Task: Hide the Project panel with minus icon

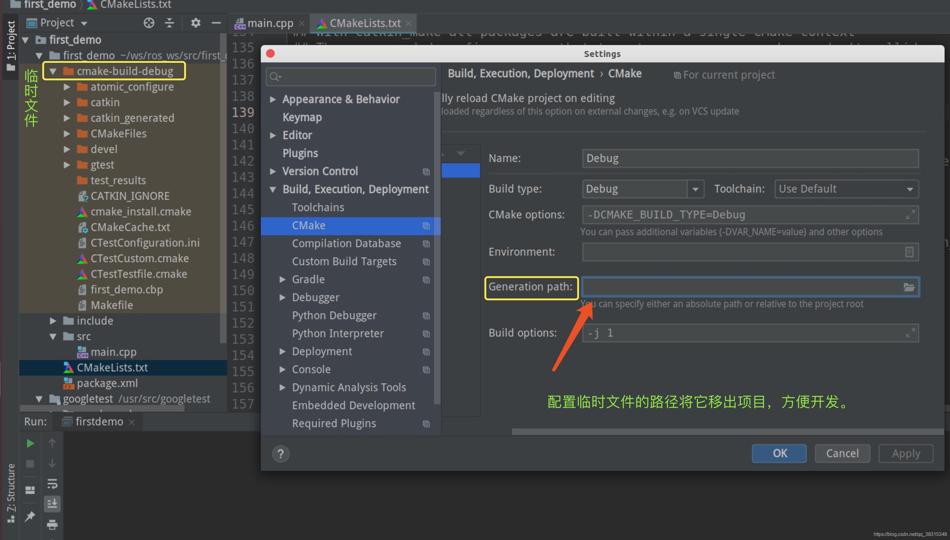Action: coord(216,23)
